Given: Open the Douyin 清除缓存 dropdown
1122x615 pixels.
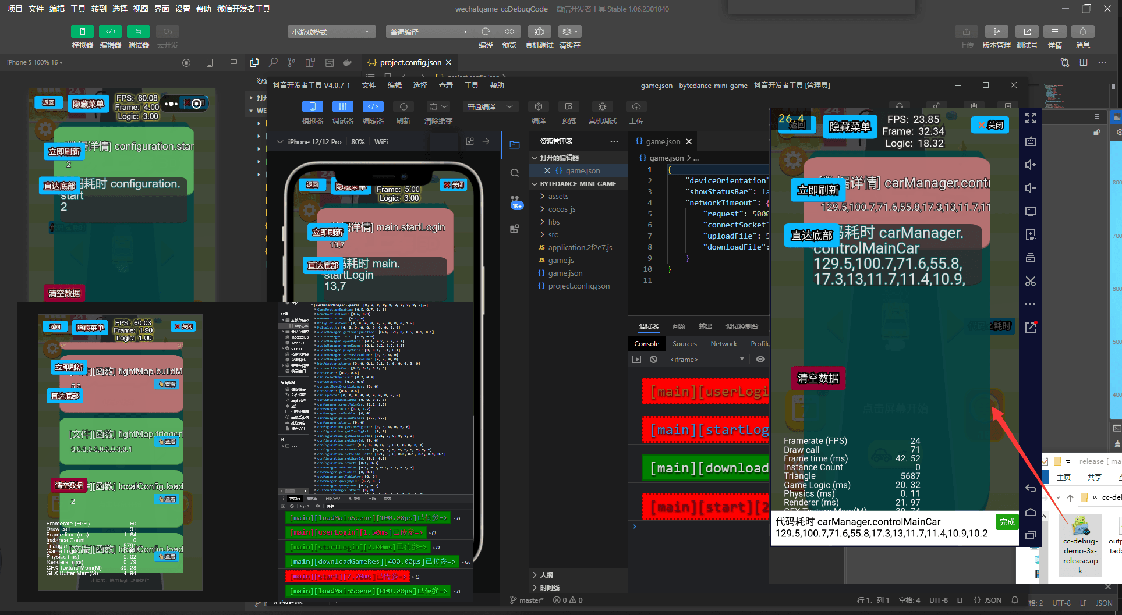Looking at the screenshot, I should (x=438, y=106).
